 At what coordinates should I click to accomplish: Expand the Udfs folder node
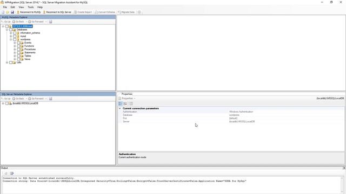(7, 63)
